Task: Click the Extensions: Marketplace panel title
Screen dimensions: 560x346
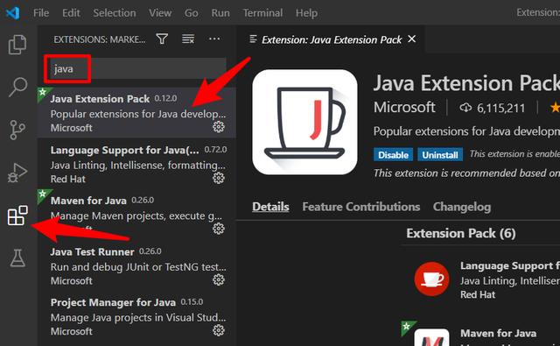Action: [99, 39]
